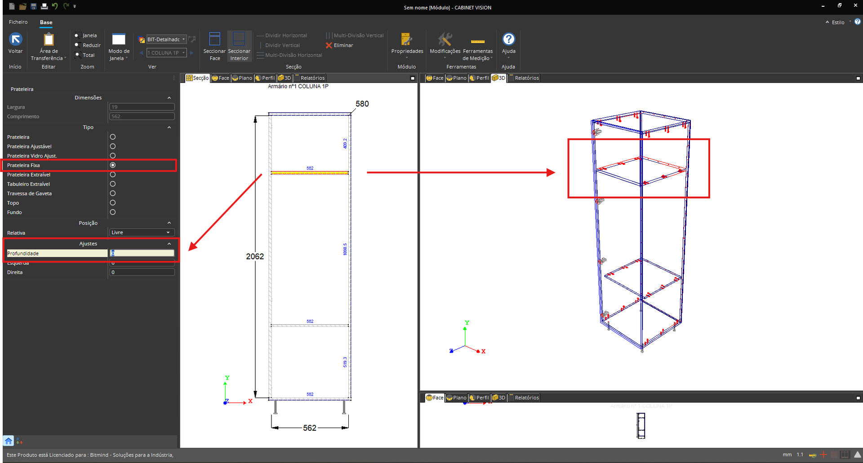Viewport: 863px width, 463px height.
Task: Collapse the Ajustes section
Action: (169, 244)
